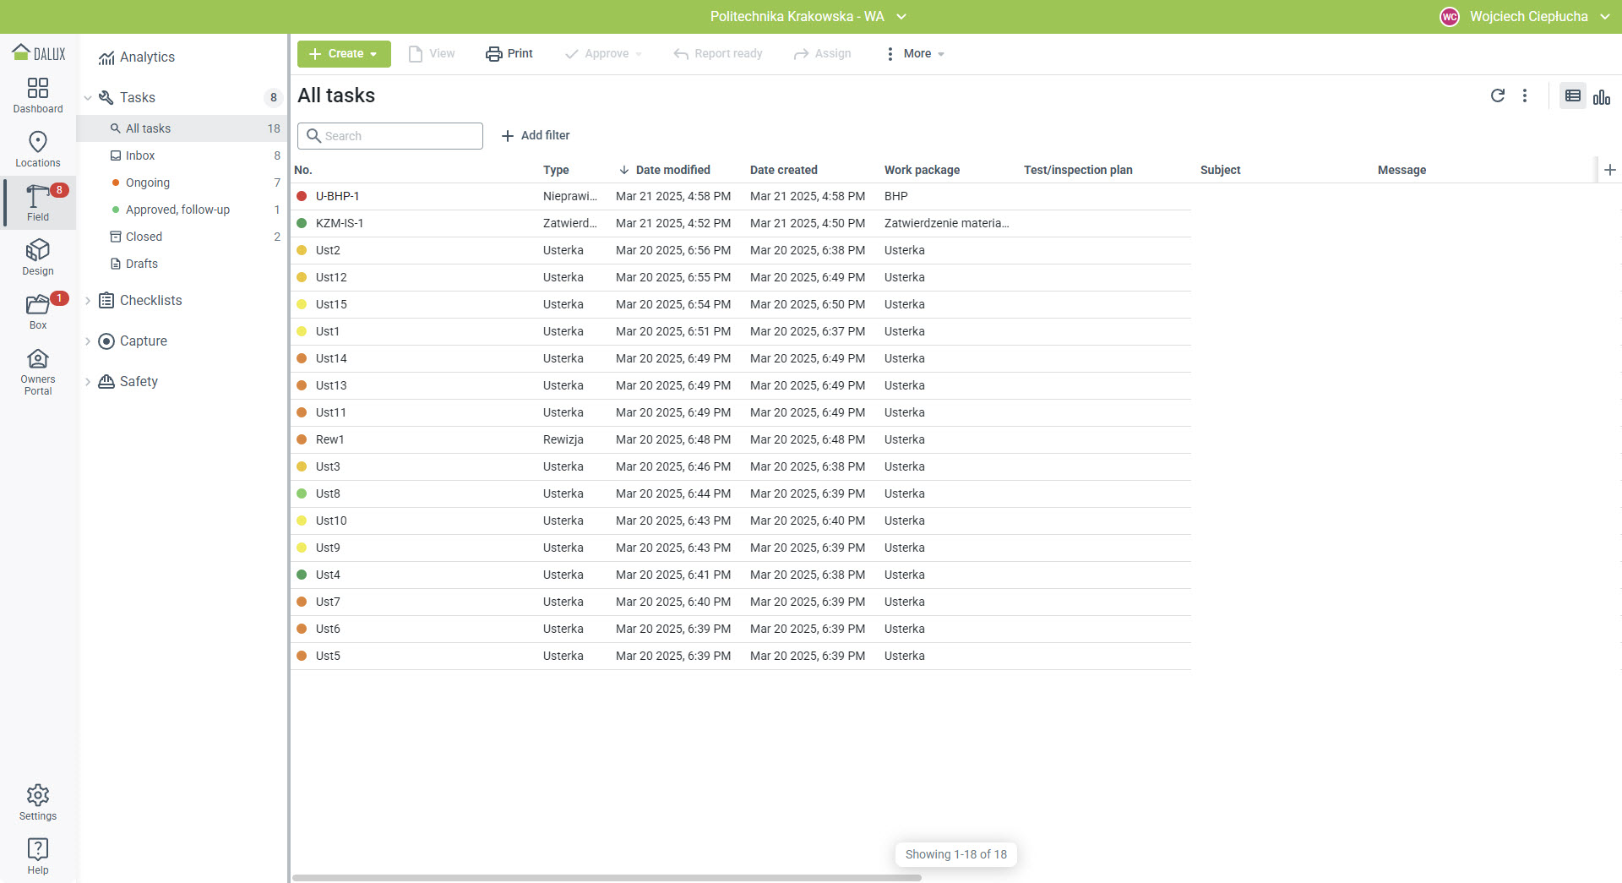This screenshot has width=1622, height=883.
Task: Collapse the Tasks tree section
Action: 88,98
